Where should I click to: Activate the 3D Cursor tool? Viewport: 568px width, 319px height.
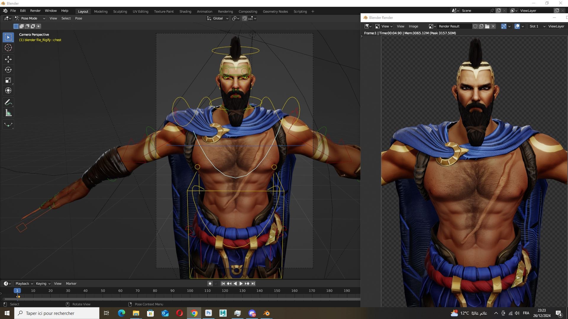(x=8, y=48)
